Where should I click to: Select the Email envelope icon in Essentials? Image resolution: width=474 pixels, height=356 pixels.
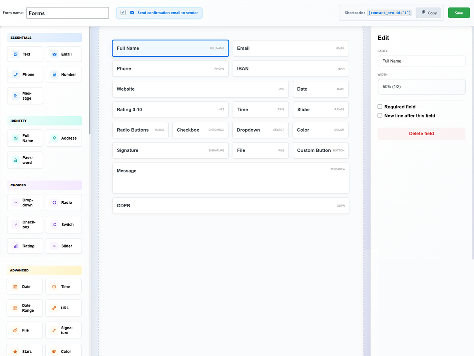55,54
